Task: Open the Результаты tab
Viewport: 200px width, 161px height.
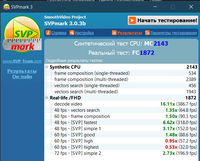Action: pos(129,33)
